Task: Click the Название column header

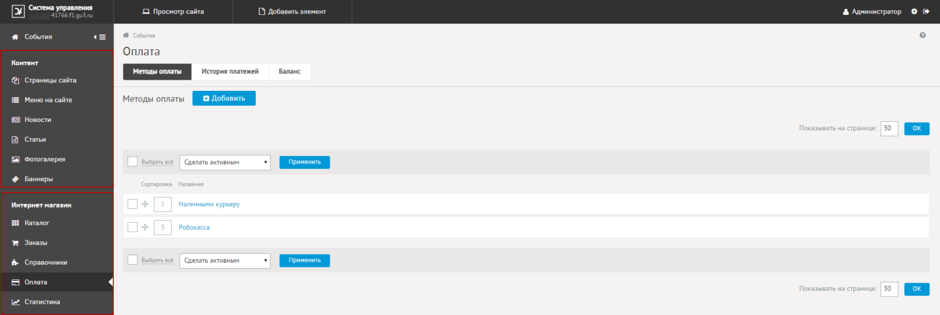Action: click(x=191, y=184)
